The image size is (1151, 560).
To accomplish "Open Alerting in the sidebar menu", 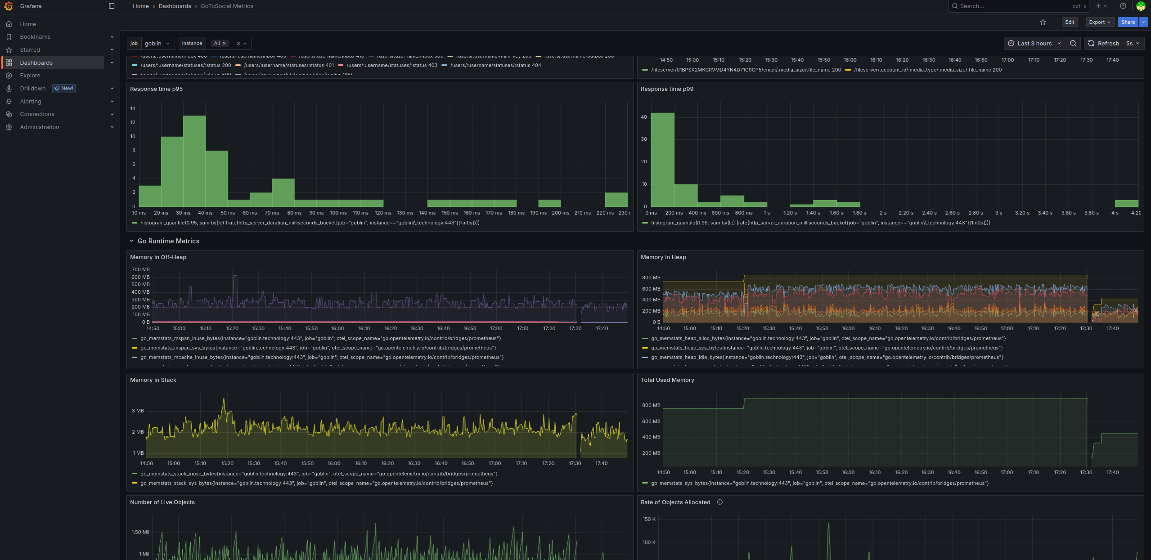I will coord(31,102).
